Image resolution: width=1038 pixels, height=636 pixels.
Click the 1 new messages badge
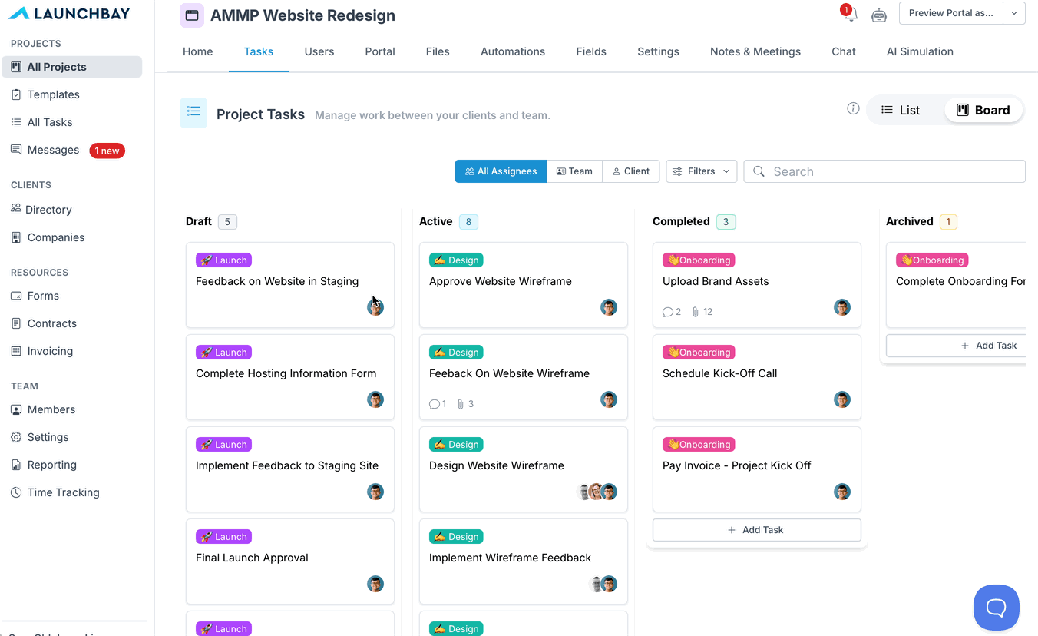pos(107,151)
